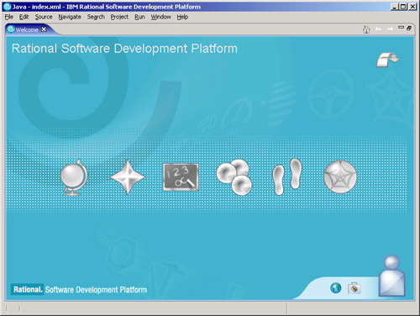Open the Run menu
This screenshot has height=316, width=420.
(139, 17)
